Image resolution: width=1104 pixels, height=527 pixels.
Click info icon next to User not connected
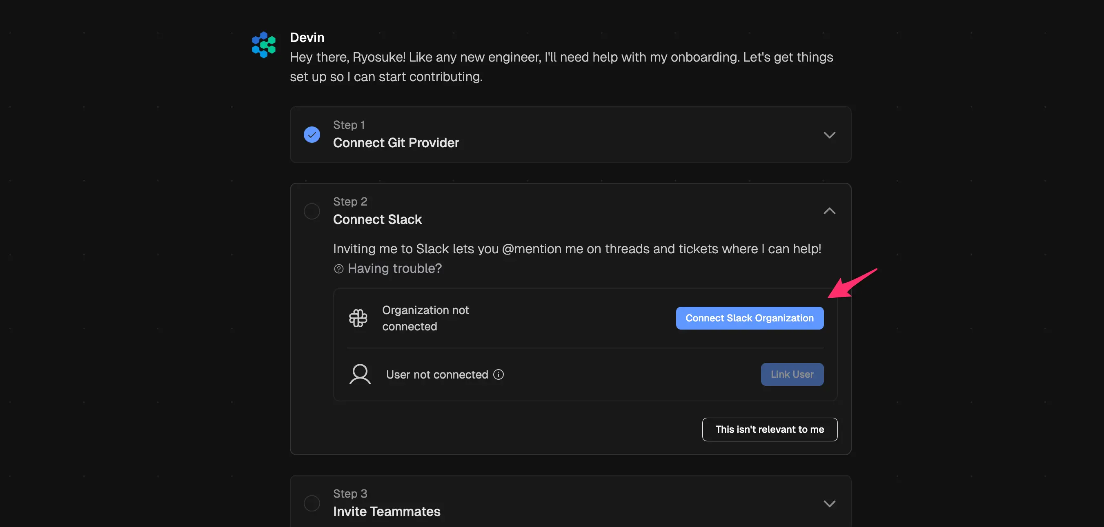tap(499, 374)
